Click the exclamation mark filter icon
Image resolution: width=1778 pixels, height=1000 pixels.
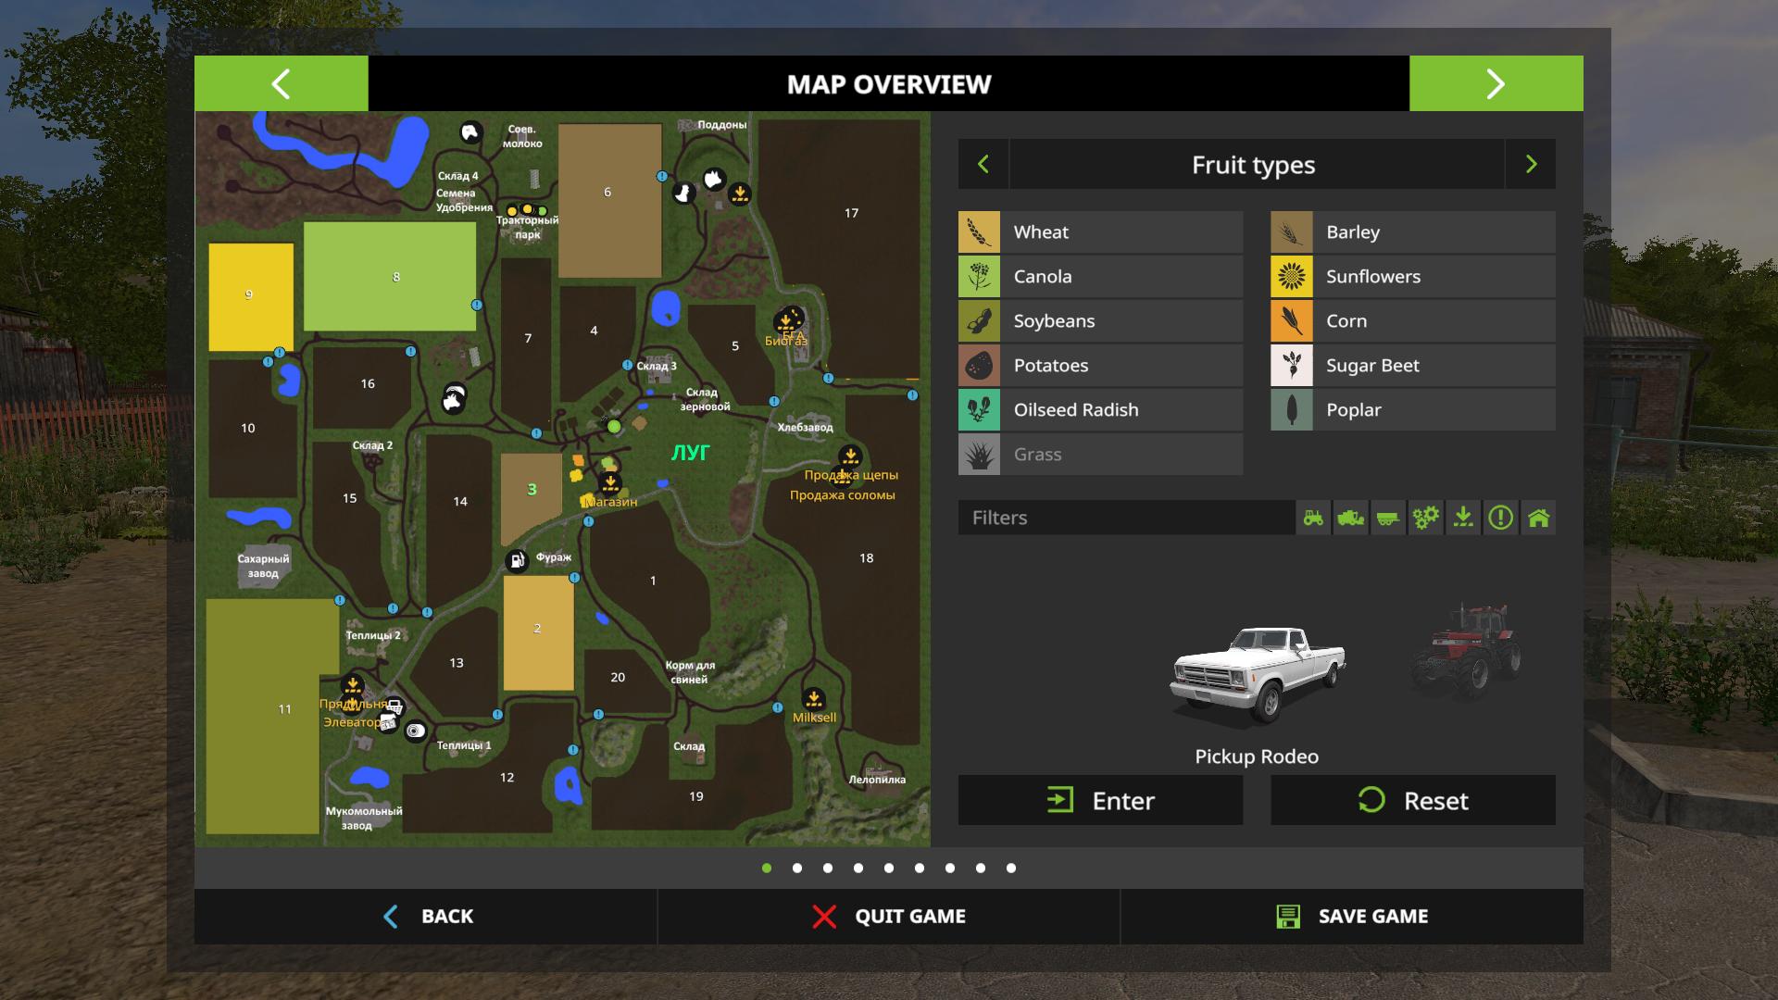click(x=1500, y=518)
